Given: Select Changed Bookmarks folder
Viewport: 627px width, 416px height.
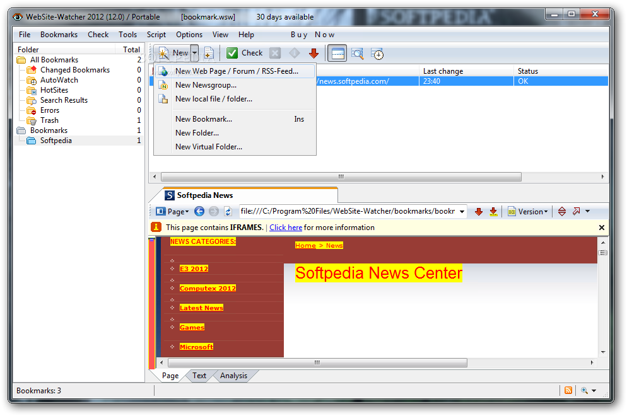Looking at the screenshot, I should click(75, 70).
